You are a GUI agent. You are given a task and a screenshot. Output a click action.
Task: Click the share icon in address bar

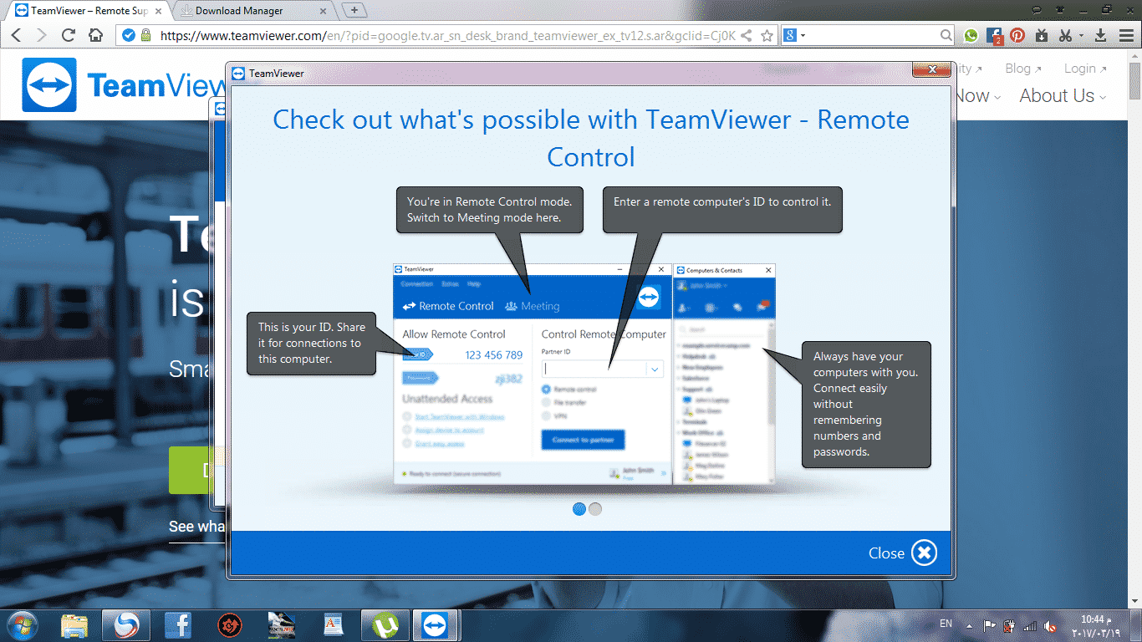(747, 36)
